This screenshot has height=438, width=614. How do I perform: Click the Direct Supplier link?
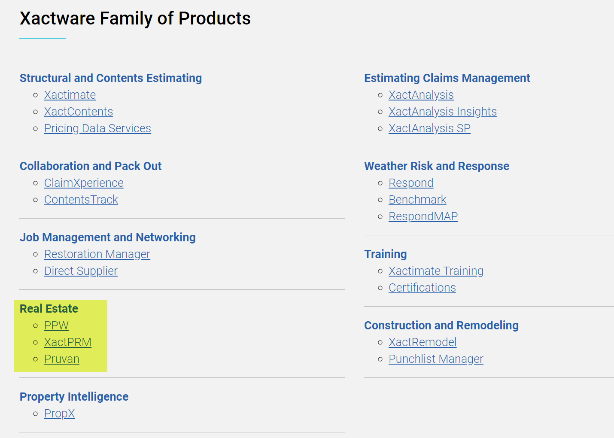pyautogui.click(x=81, y=271)
